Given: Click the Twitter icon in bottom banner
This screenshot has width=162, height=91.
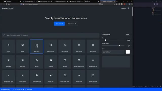Looking at the screenshot, I should [14, 89].
